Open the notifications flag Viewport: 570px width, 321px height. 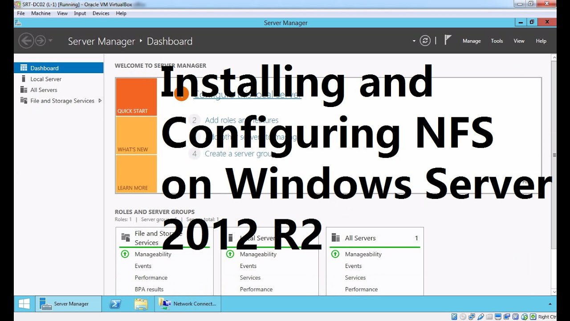pos(448,40)
